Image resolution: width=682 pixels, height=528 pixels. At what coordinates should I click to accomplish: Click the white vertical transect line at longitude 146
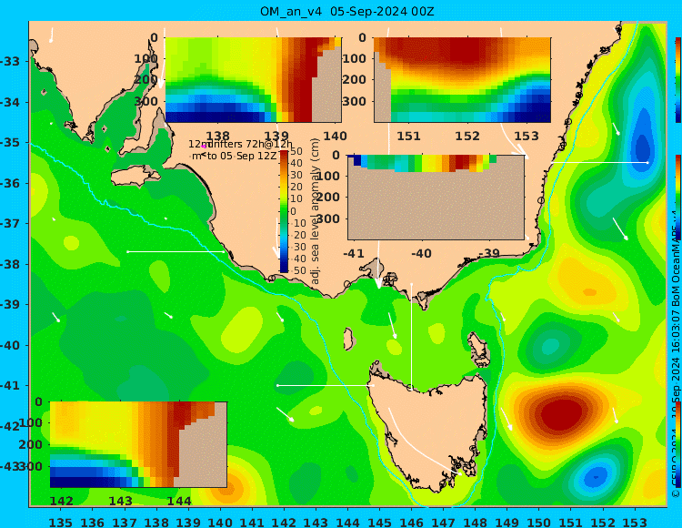411,336
